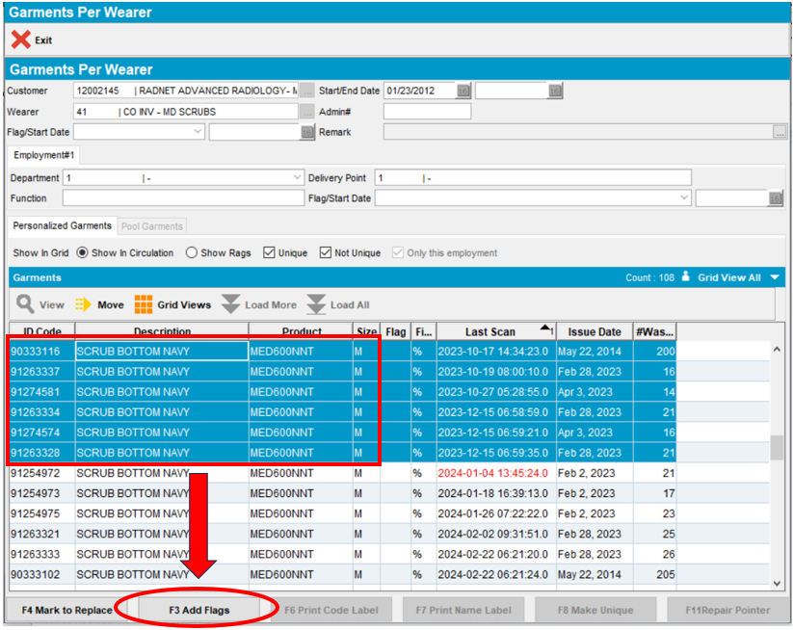Click the F3 Add Flags button
This screenshot has height=630, width=793.
[x=199, y=610]
